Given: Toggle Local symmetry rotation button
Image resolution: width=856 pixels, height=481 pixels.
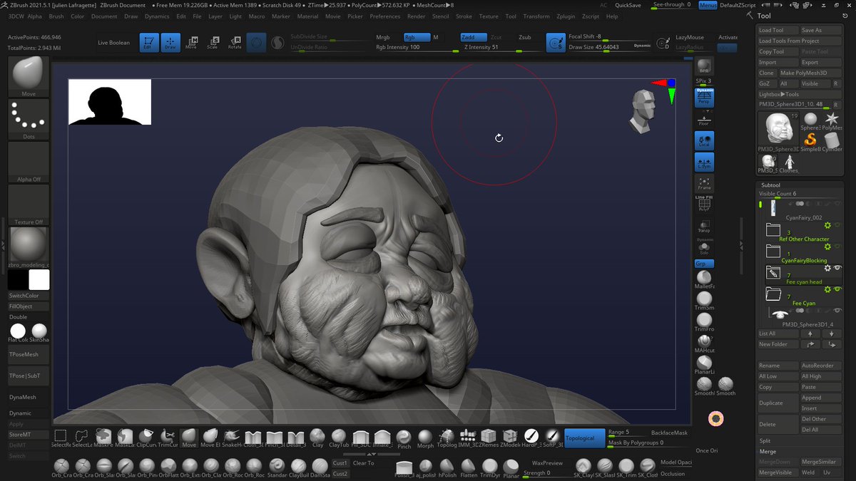Looking at the screenshot, I should (704, 140).
